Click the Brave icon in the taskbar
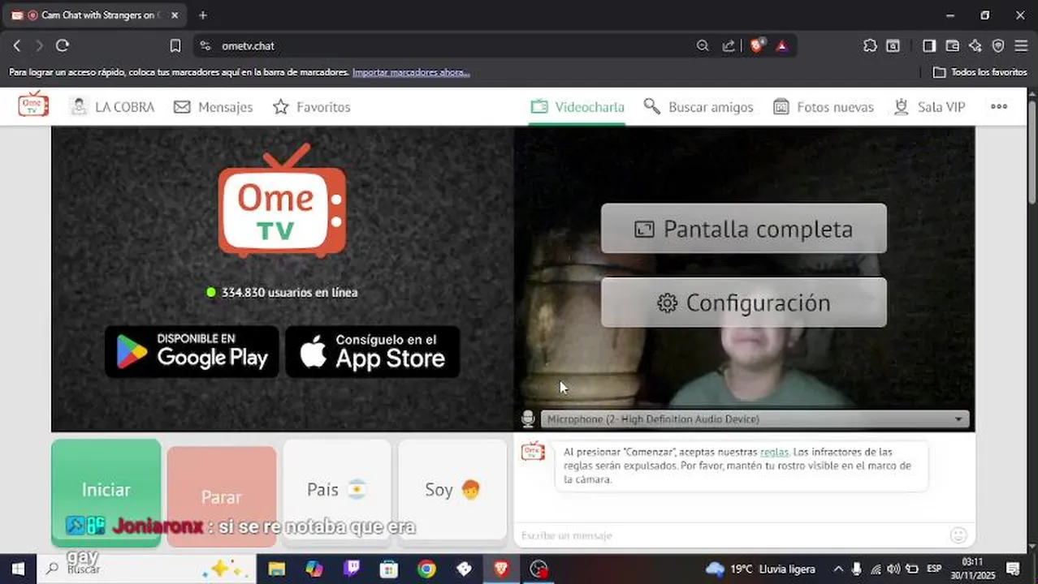This screenshot has width=1038, height=584. pyautogui.click(x=501, y=569)
